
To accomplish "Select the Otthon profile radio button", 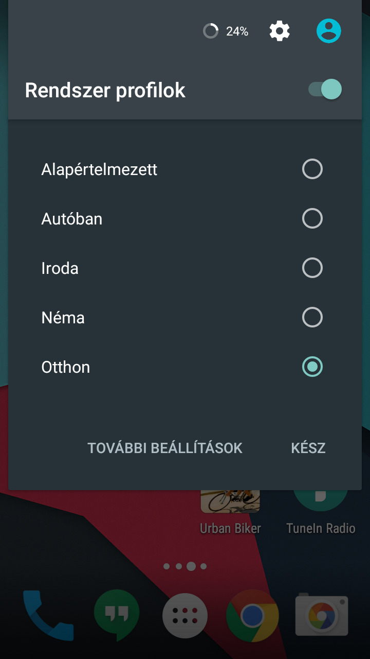I will point(312,367).
